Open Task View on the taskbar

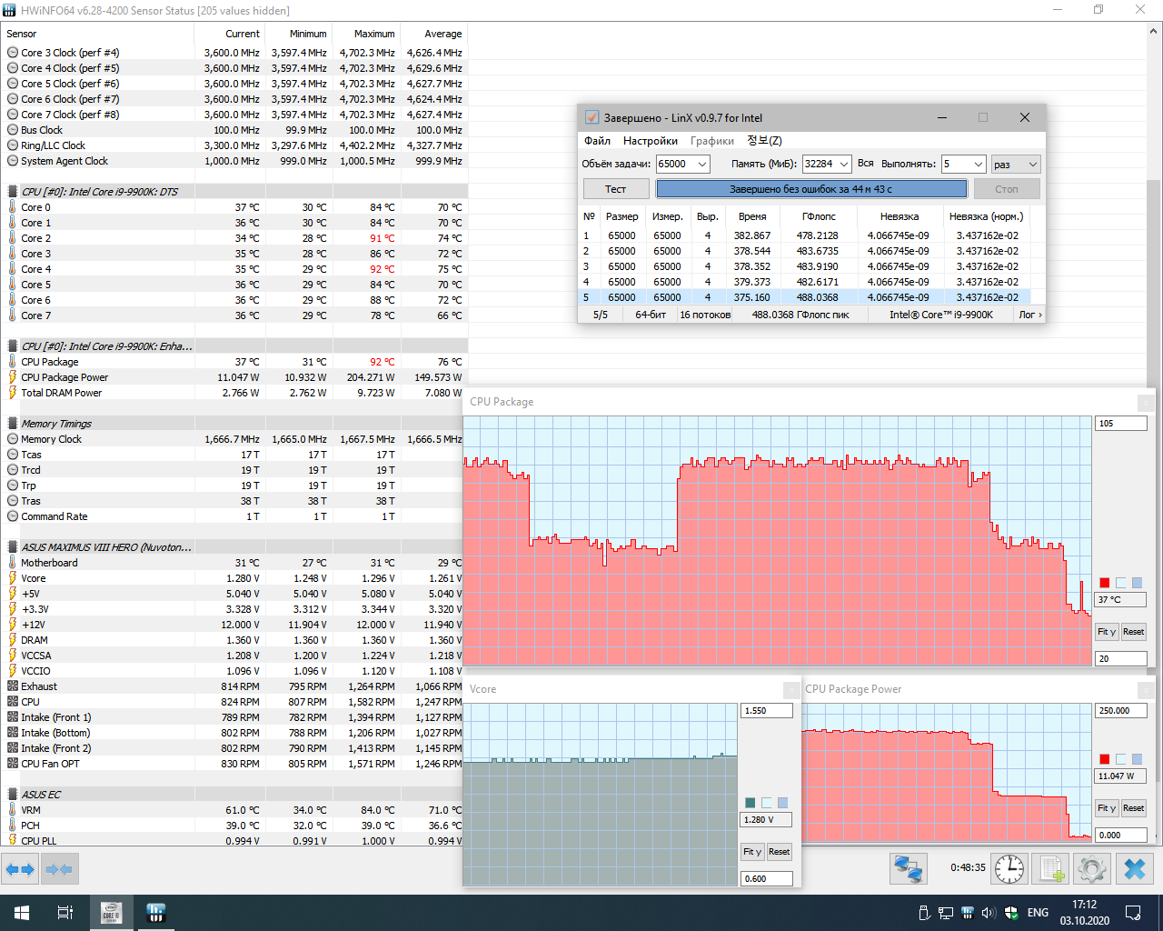[x=65, y=913]
